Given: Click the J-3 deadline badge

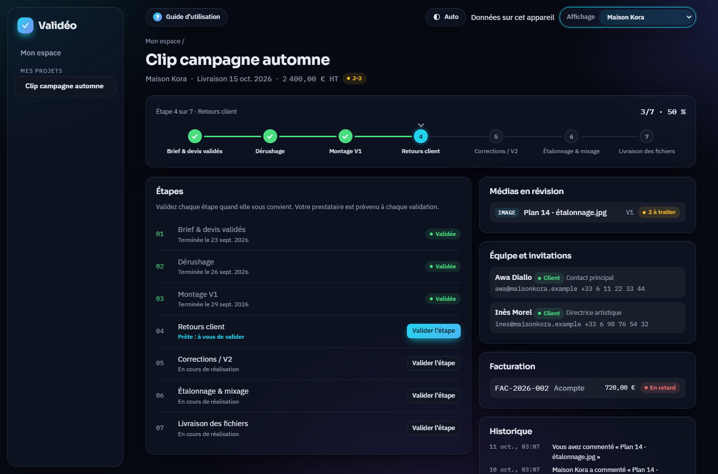Looking at the screenshot, I should [x=355, y=79].
